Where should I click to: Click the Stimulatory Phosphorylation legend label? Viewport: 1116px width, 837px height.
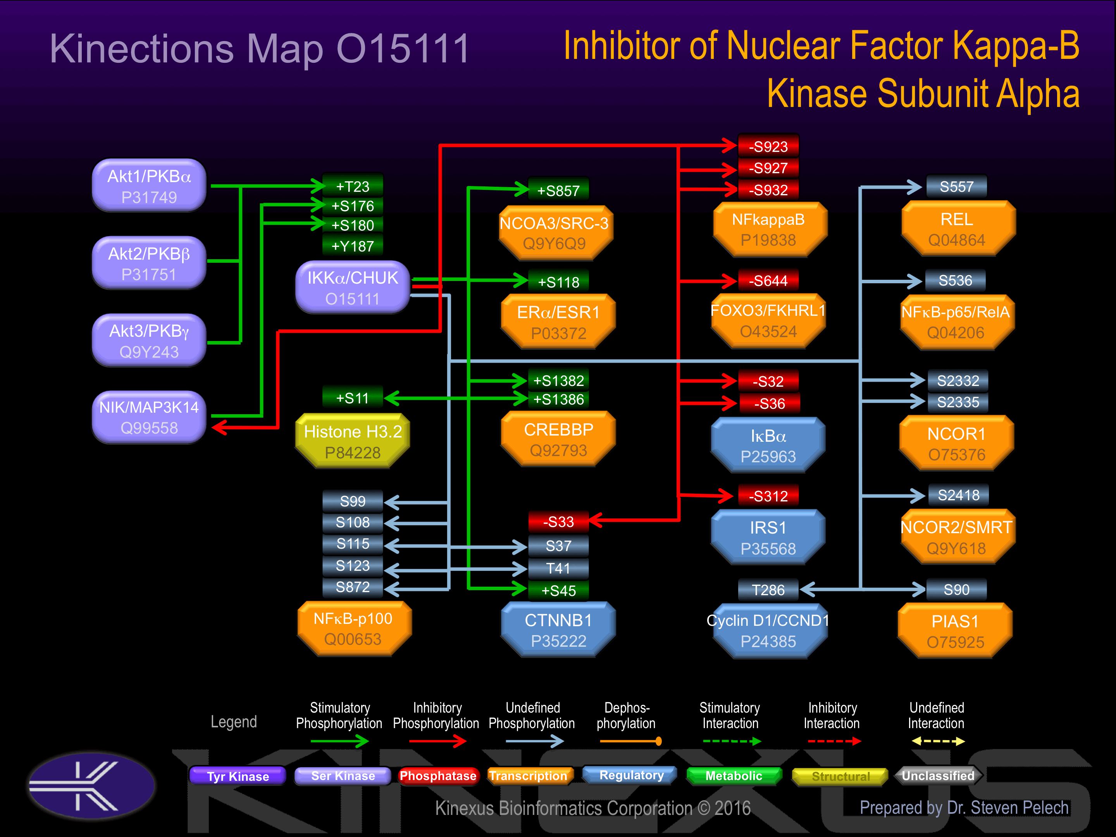[x=339, y=715]
